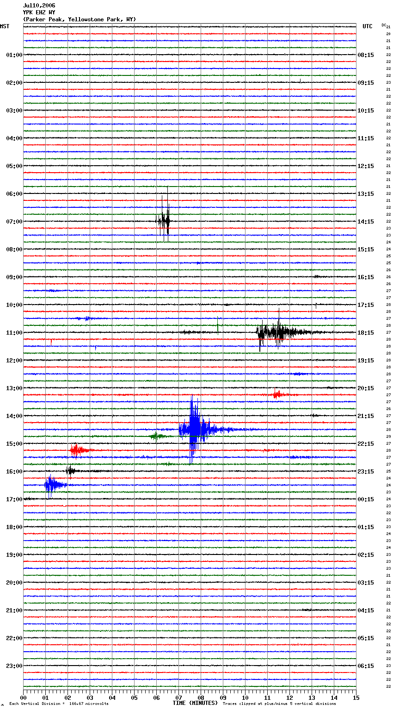Click the 18:15 UTC time label
Image resolution: width=393 pixels, height=710 pixels.
[366, 333]
